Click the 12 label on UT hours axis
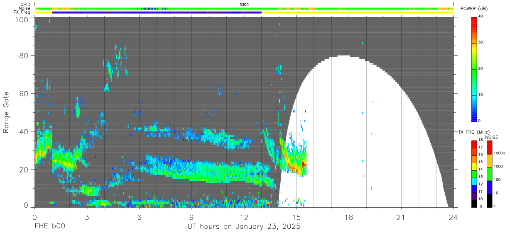Viewport: 510px width, 235px height. coord(244,216)
